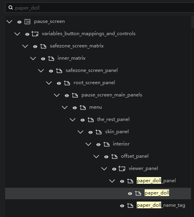The height and width of the screenshot is (217, 194).
Task: Select the interior tree entry
Action: (121, 144)
